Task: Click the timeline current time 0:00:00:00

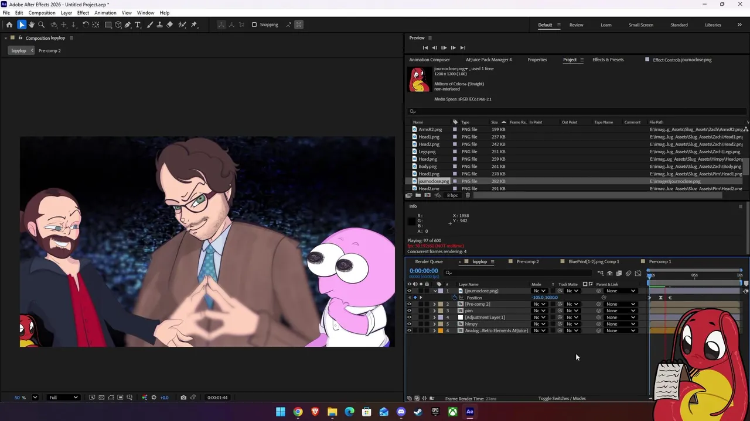Action: pyautogui.click(x=424, y=271)
